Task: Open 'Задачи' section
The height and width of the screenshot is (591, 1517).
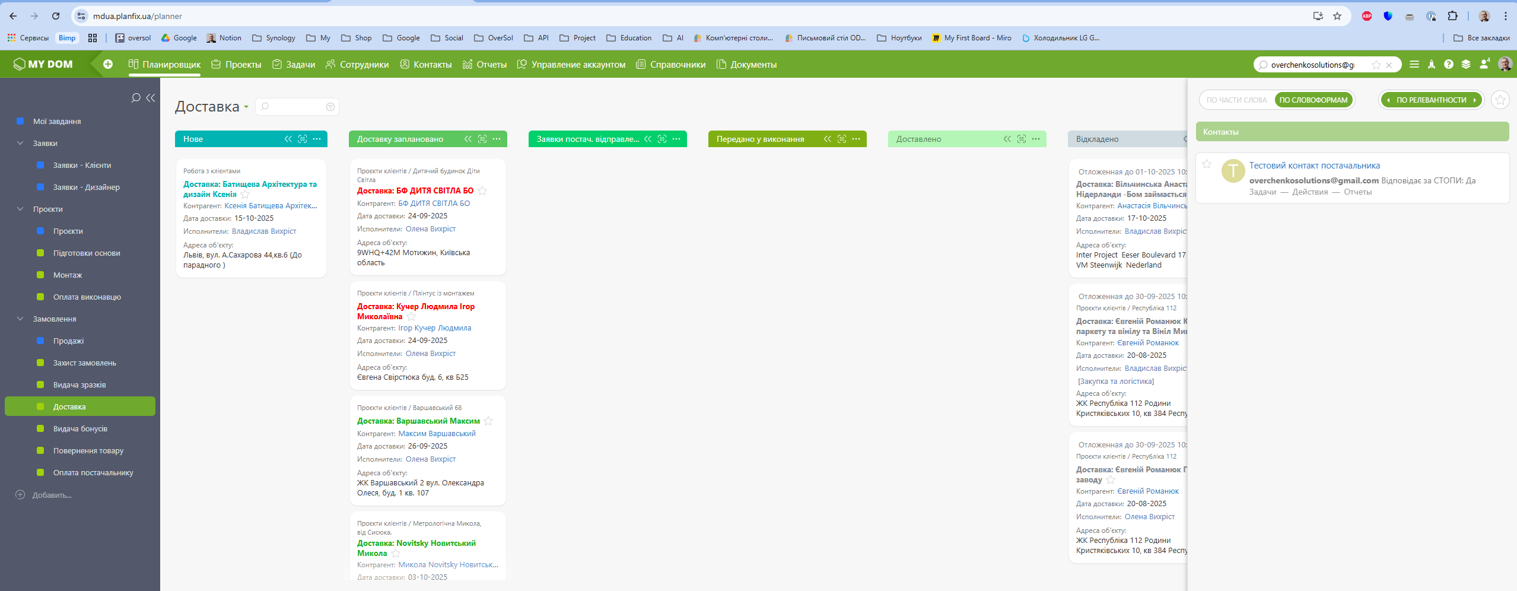Action: coord(294,64)
